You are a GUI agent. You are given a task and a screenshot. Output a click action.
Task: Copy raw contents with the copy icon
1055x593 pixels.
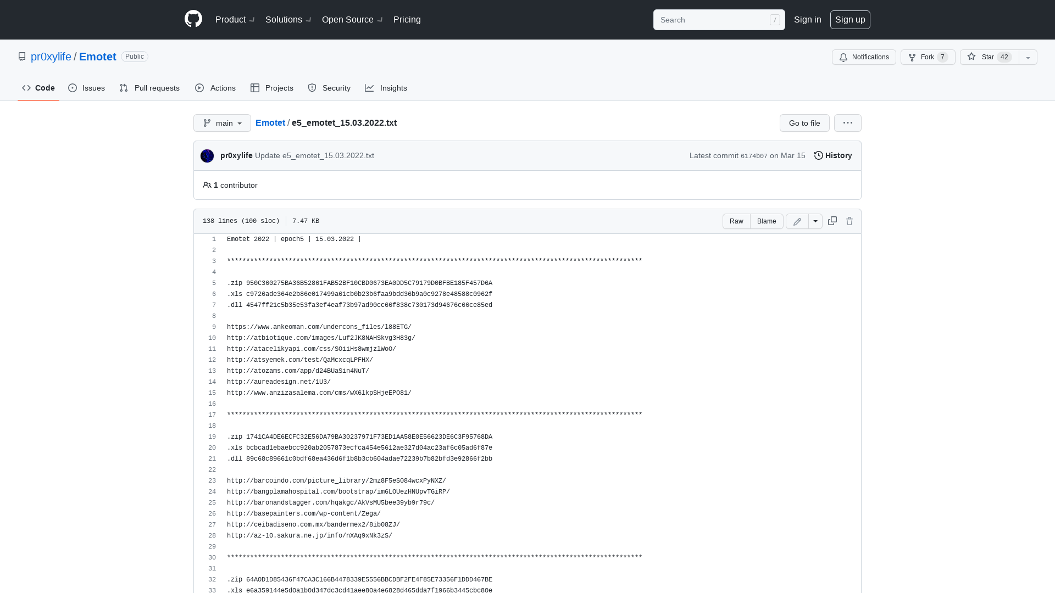[x=832, y=221]
